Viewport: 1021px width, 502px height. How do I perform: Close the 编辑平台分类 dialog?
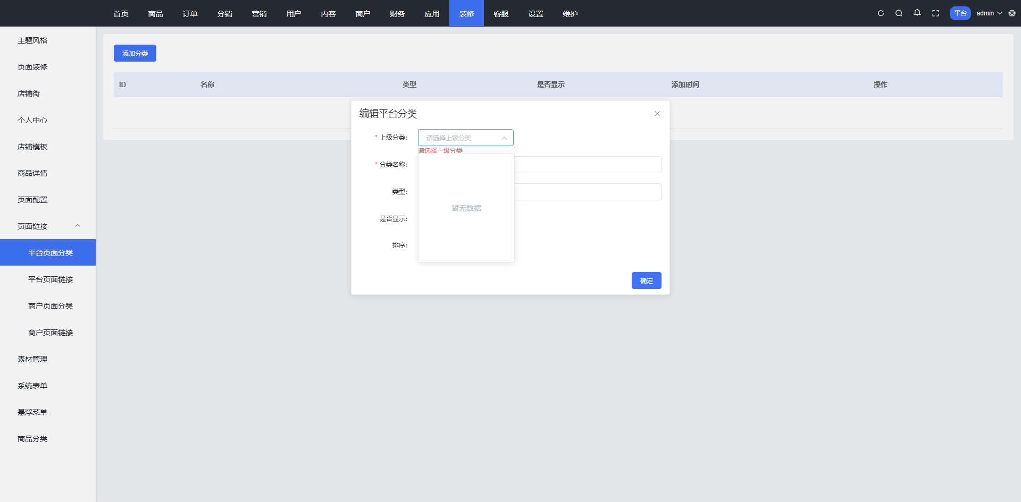click(657, 114)
